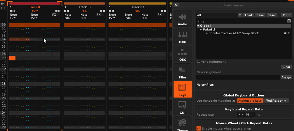Select Impulse Tracker ALT-Y Swap Block entry
Viewport: 294px width, 131px height.
point(233,33)
